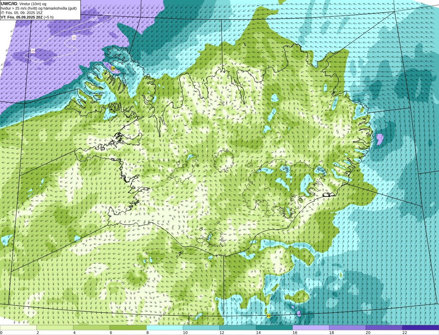Click the legend tick label '18'

(x=331, y=333)
